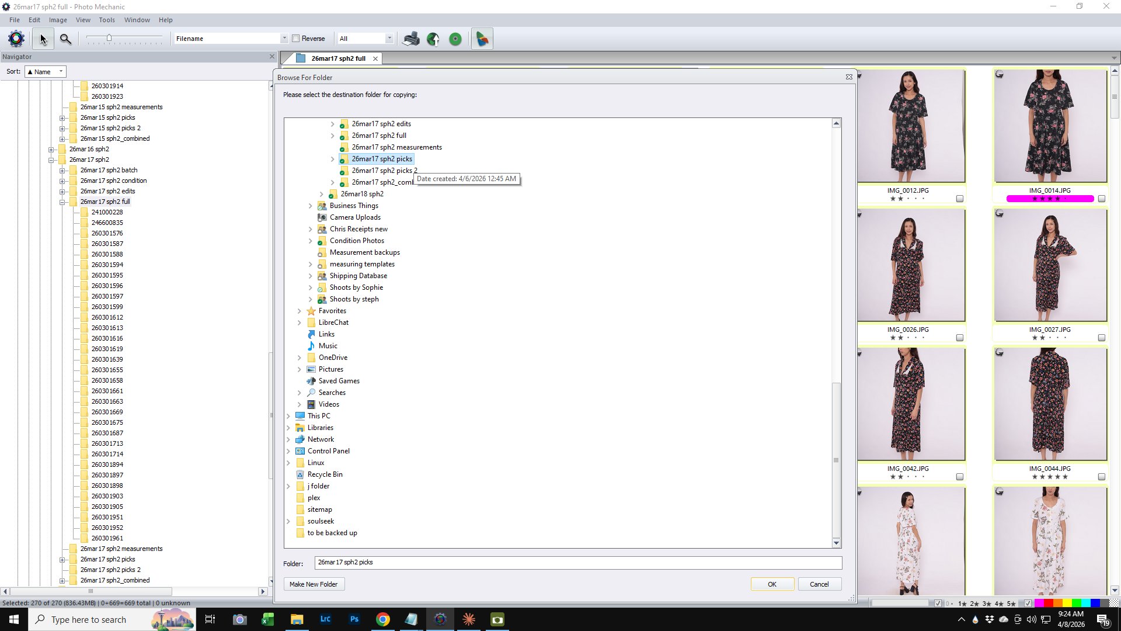Click the Folder path input field
The width and height of the screenshot is (1121, 631).
tap(578, 563)
